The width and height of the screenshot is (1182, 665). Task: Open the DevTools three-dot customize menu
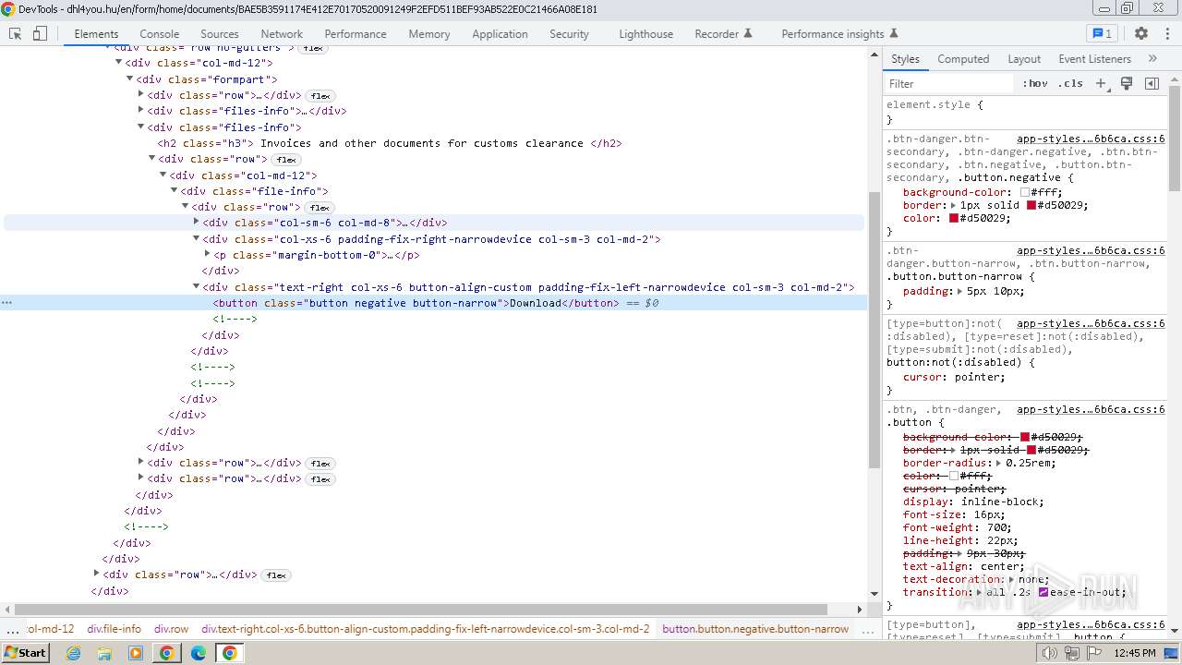click(1165, 33)
